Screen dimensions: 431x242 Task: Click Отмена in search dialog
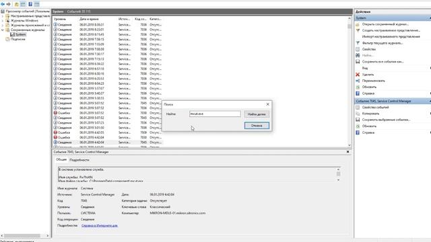click(257, 126)
